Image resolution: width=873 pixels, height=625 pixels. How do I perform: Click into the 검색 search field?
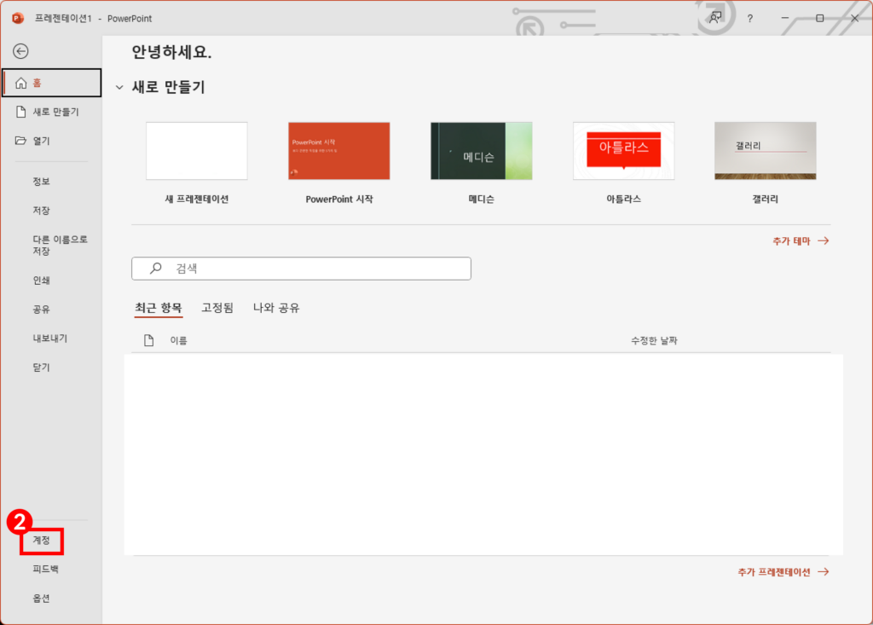[301, 269]
